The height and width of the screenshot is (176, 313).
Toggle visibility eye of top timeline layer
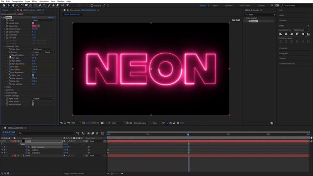(2, 141)
